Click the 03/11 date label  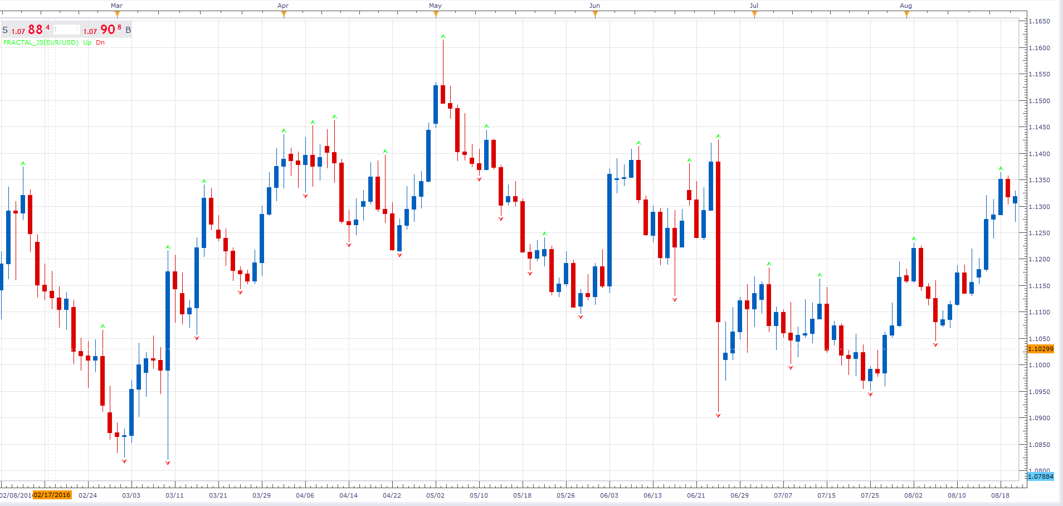pyautogui.click(x=174, y=495)
